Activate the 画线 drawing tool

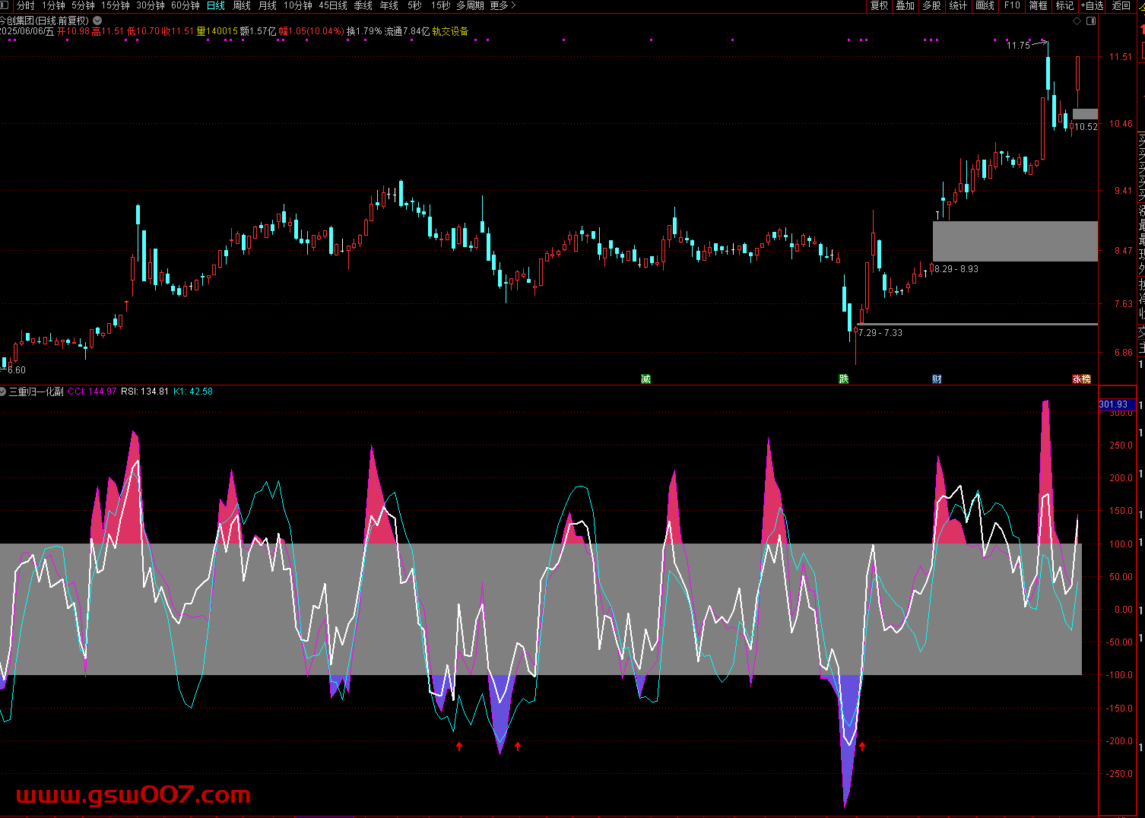coord(985,5)
